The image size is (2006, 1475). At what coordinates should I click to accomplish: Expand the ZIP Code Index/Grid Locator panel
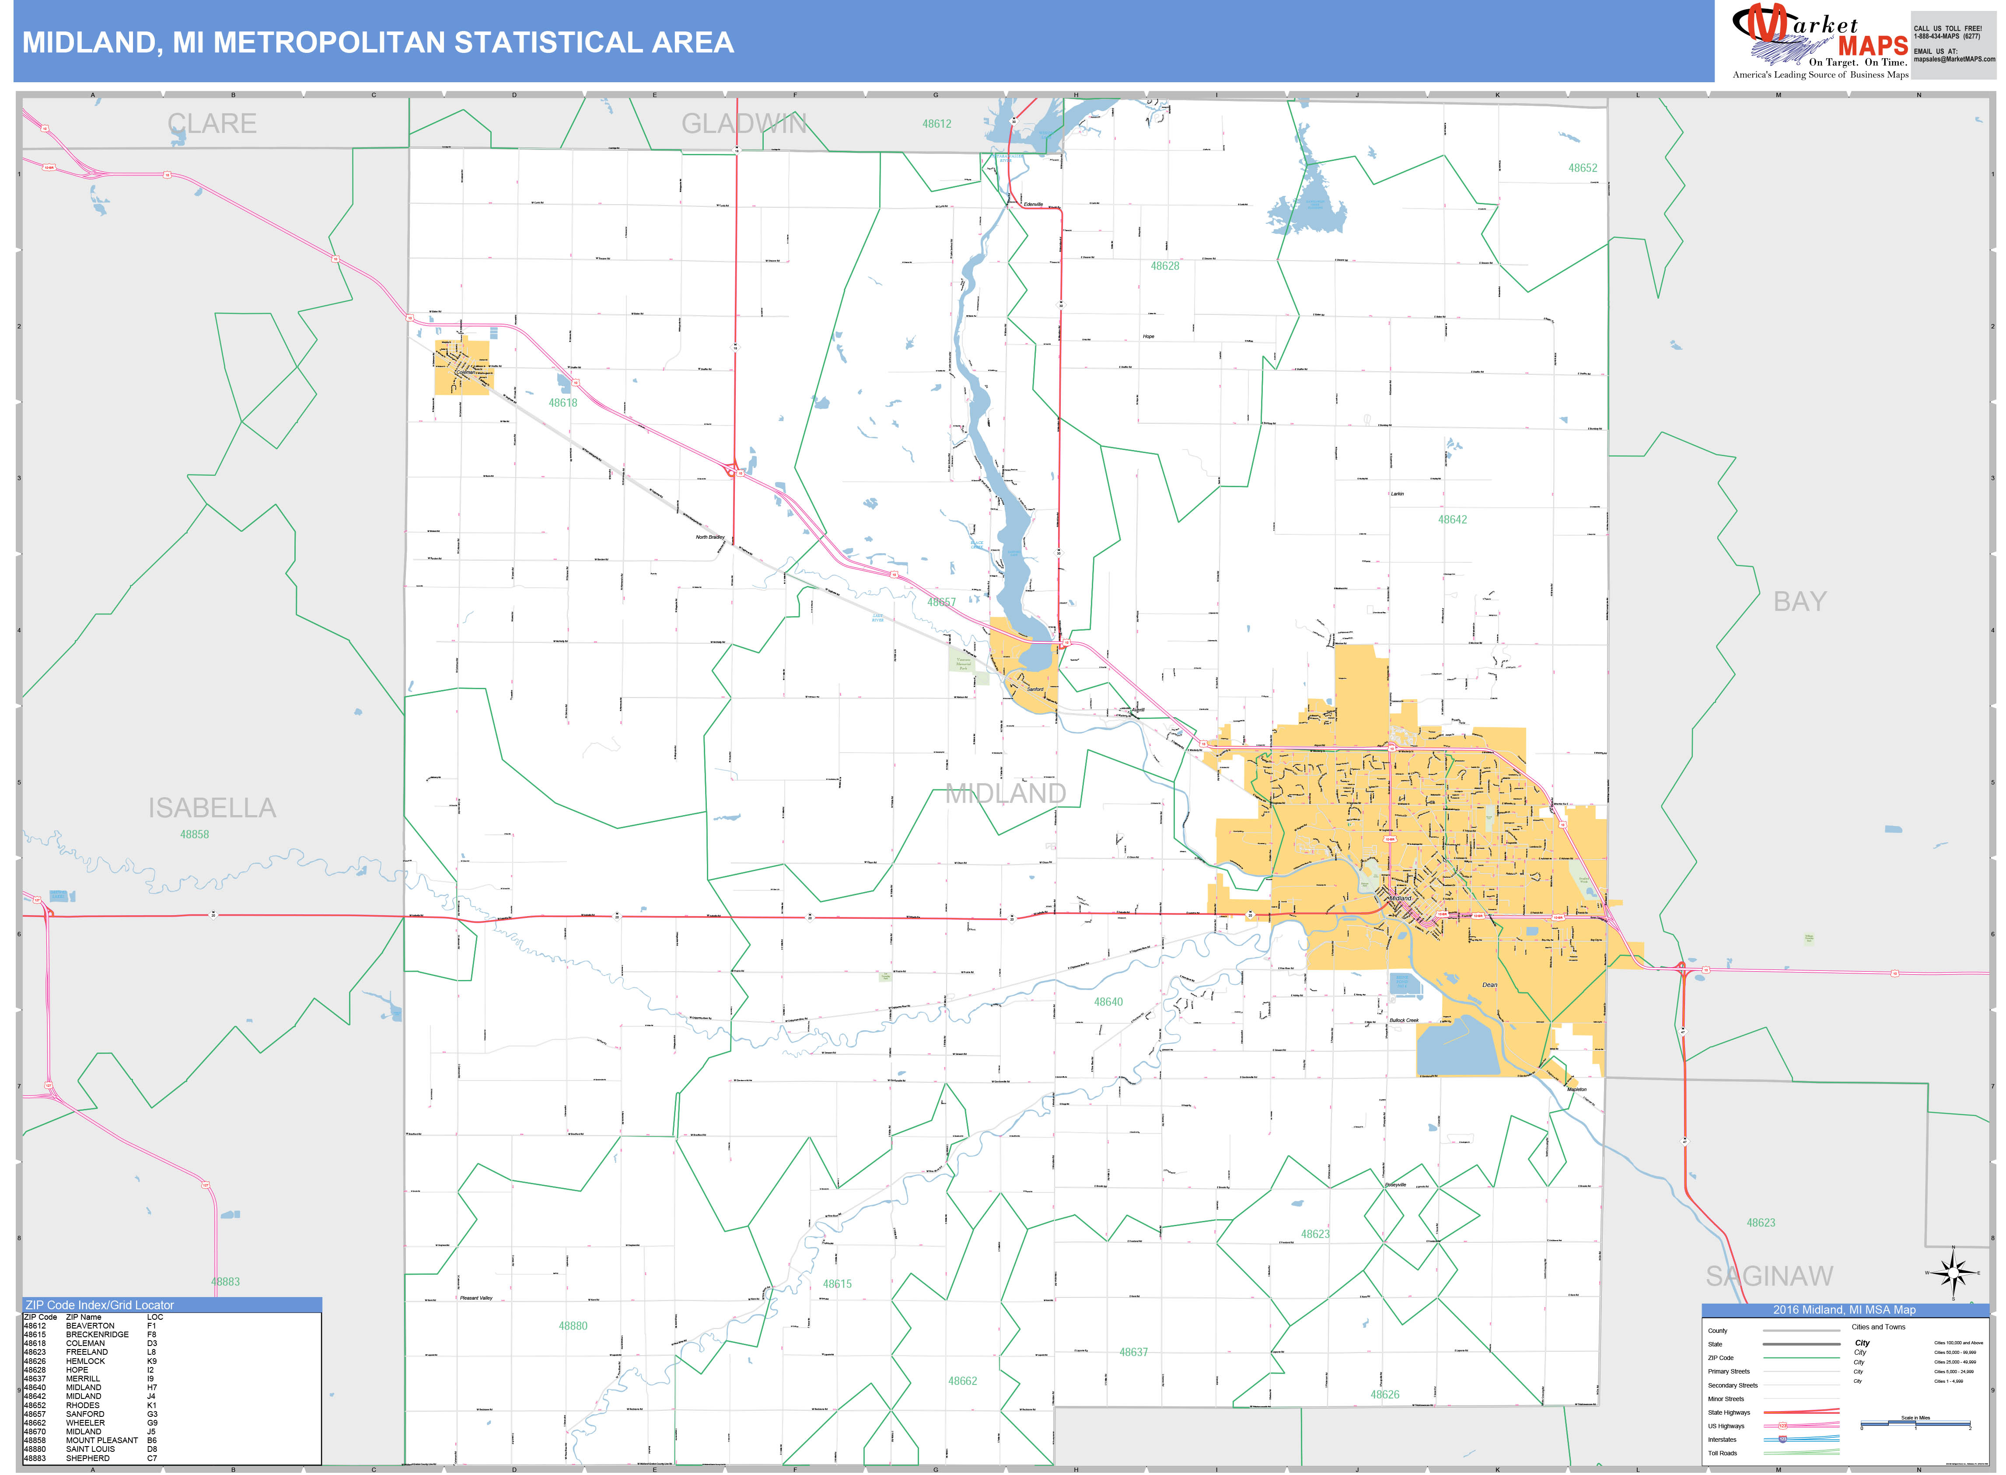click(x=98, y=1305)
